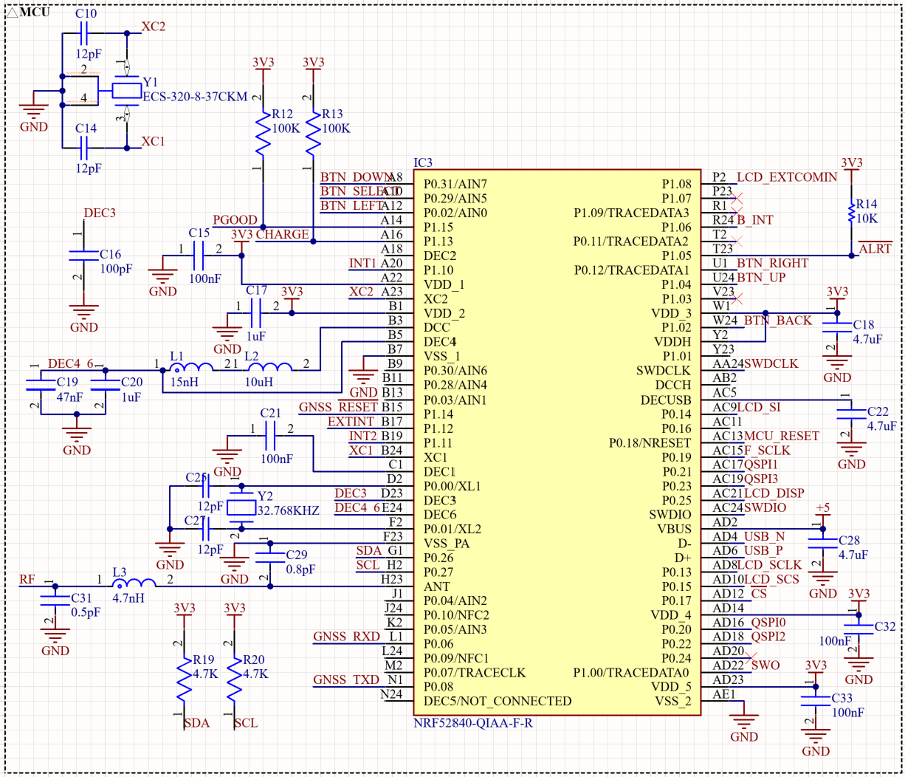The width and height of the screenshot is (905, 777).
Task: Select resistor R13 100K symbol
Action: (314, 133)
